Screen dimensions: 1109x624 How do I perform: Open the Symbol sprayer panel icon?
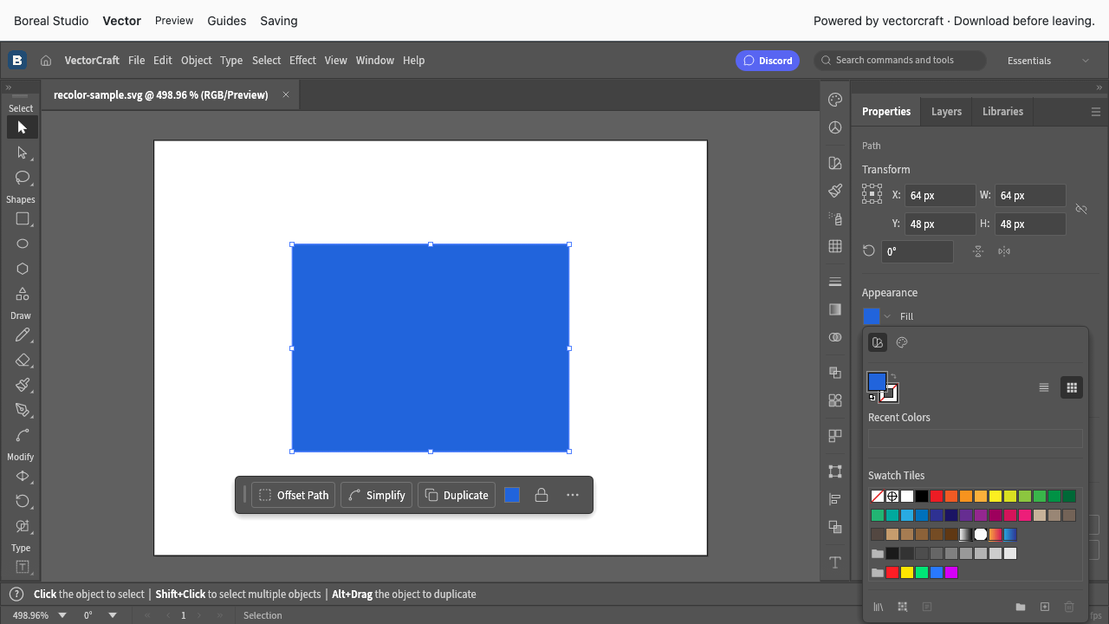click(x=835, y=218)
